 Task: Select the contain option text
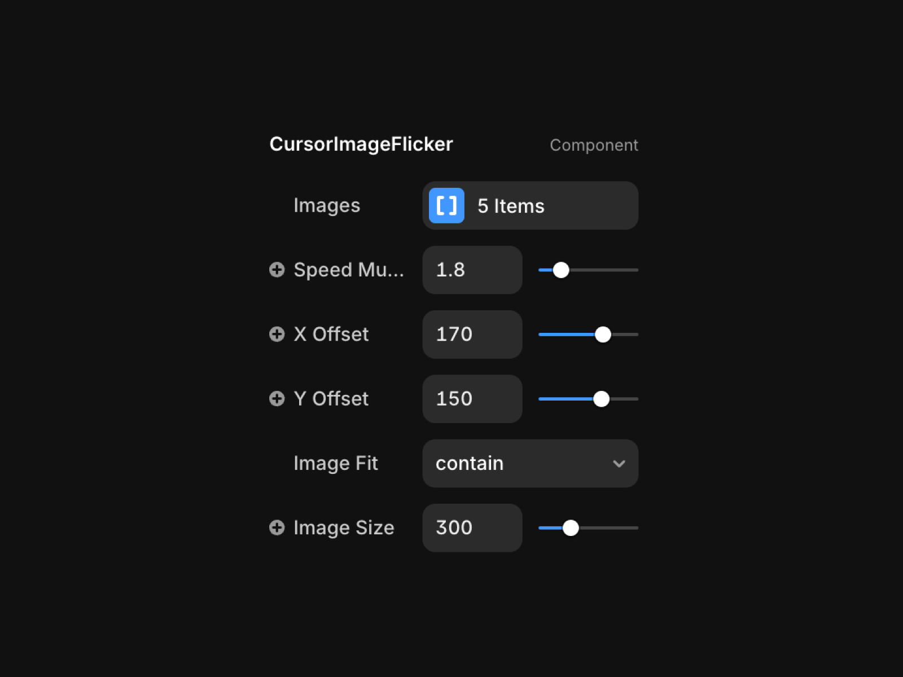click(x=469, y=463)
